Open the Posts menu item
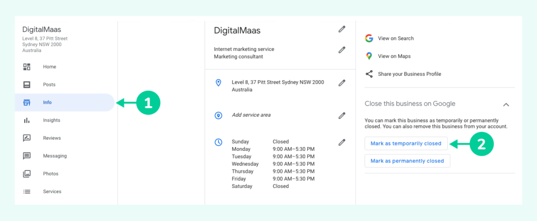 [x=65, y=84]
